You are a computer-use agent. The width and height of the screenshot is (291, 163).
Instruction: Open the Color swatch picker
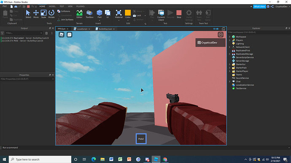pos(128,14)
